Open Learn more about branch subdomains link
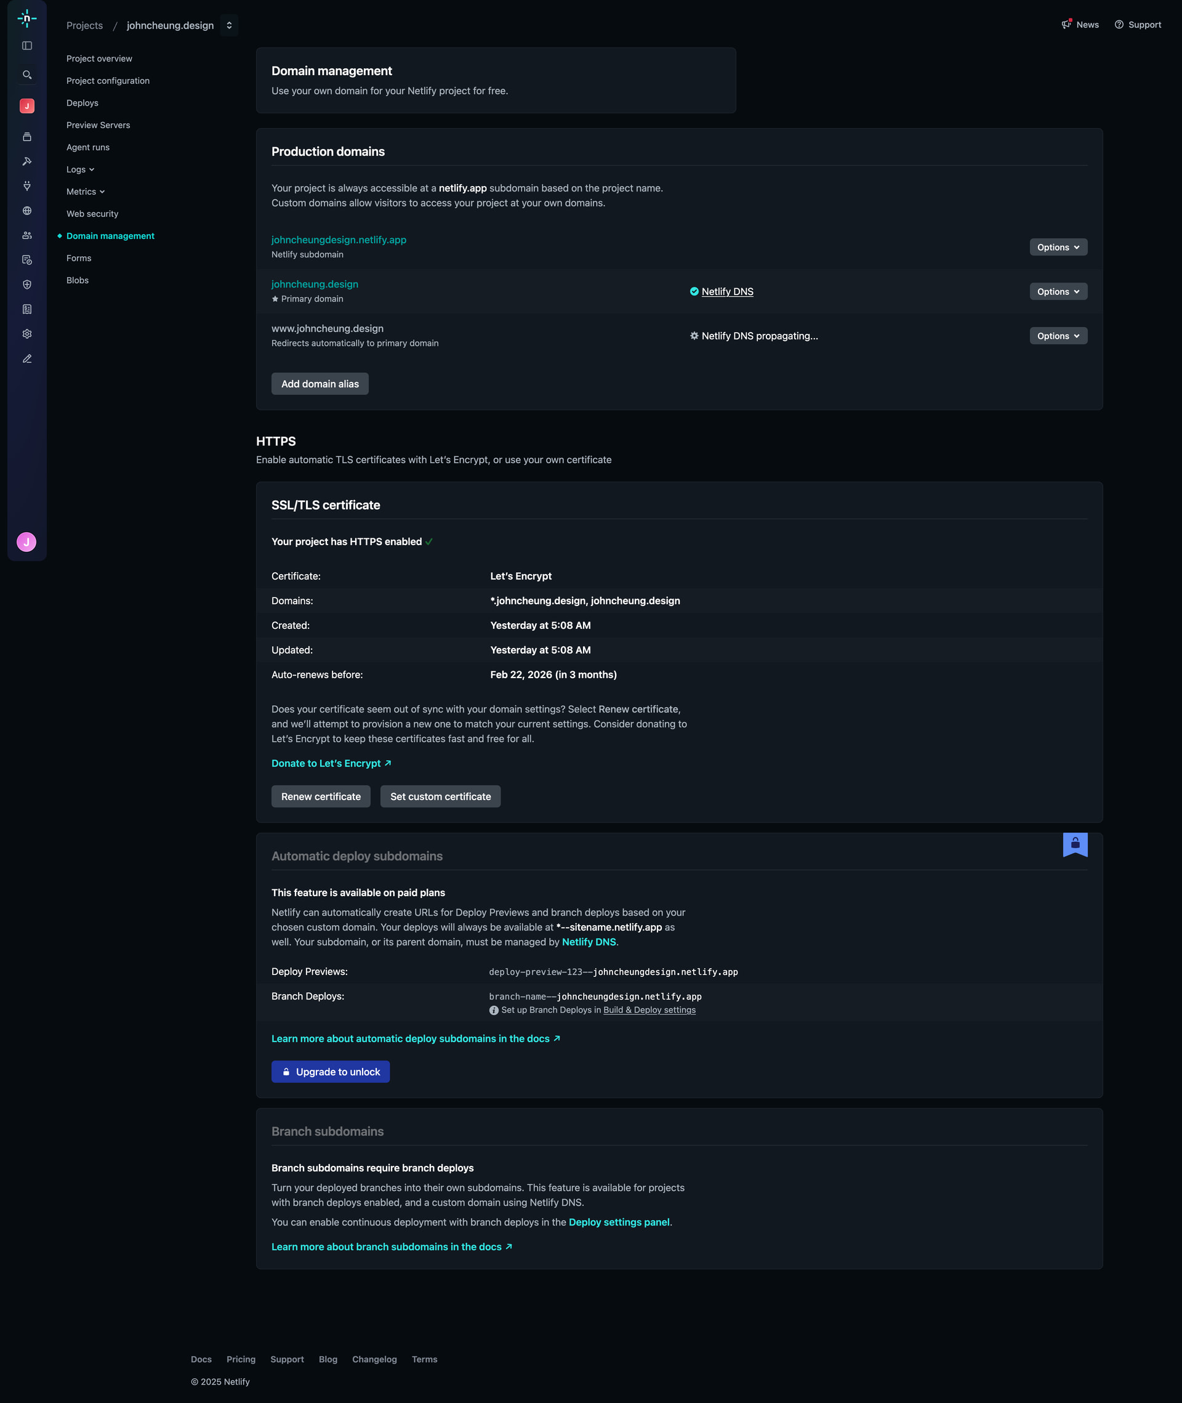This screenshot has height=1403, width=1182. 392,1247
